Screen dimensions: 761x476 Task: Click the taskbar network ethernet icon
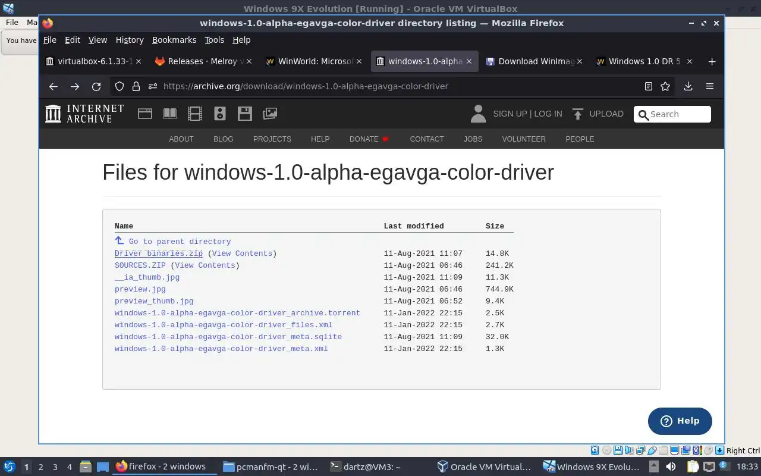click(710, 467)
